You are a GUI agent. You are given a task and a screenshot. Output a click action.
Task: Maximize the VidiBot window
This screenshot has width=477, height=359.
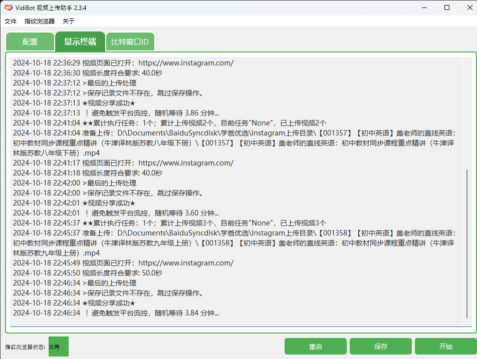447,7
